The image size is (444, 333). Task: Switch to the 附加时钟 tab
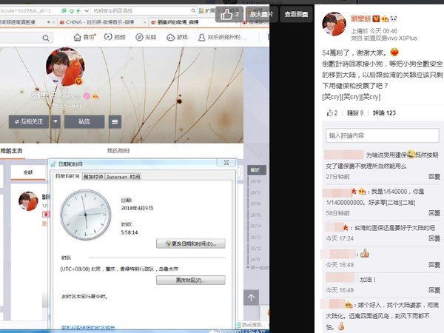point(93,177)
